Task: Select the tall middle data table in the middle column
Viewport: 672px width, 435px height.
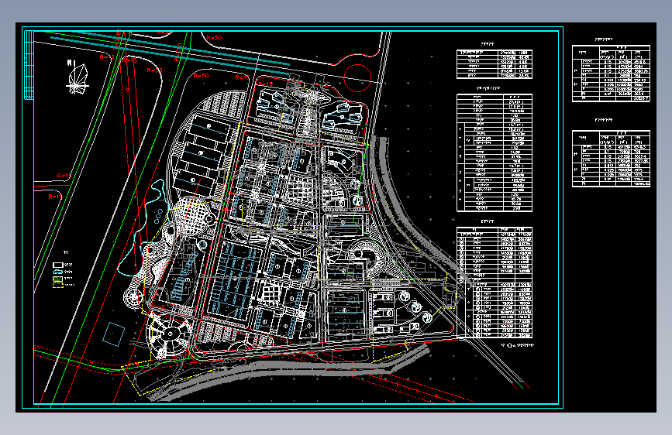Action: coord(495,152)
